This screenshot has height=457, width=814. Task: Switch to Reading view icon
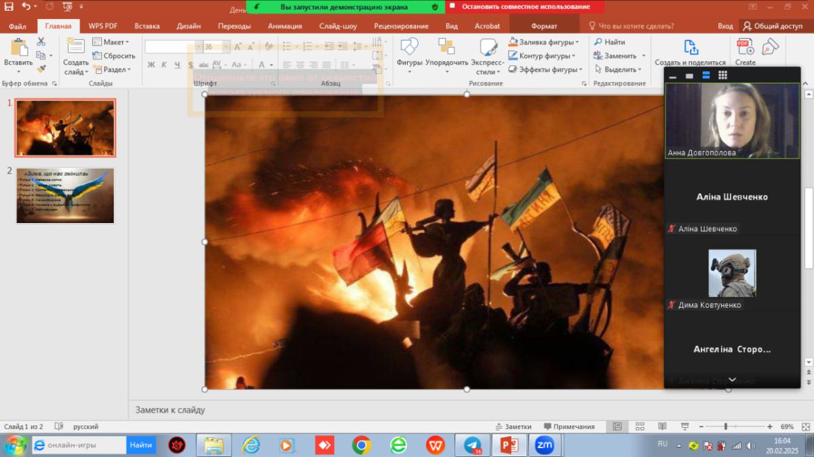click(x=662, y=426)
